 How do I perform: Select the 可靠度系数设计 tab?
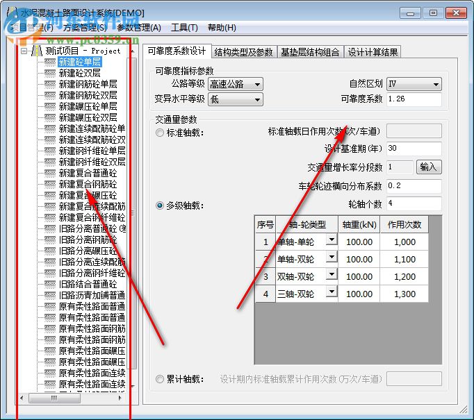click(177, 51)
